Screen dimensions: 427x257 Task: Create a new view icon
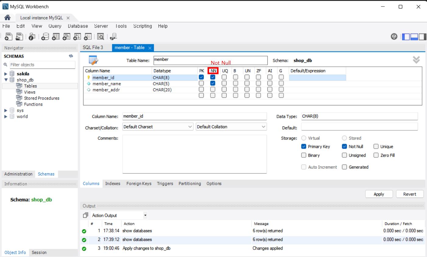tap(66, 37)
